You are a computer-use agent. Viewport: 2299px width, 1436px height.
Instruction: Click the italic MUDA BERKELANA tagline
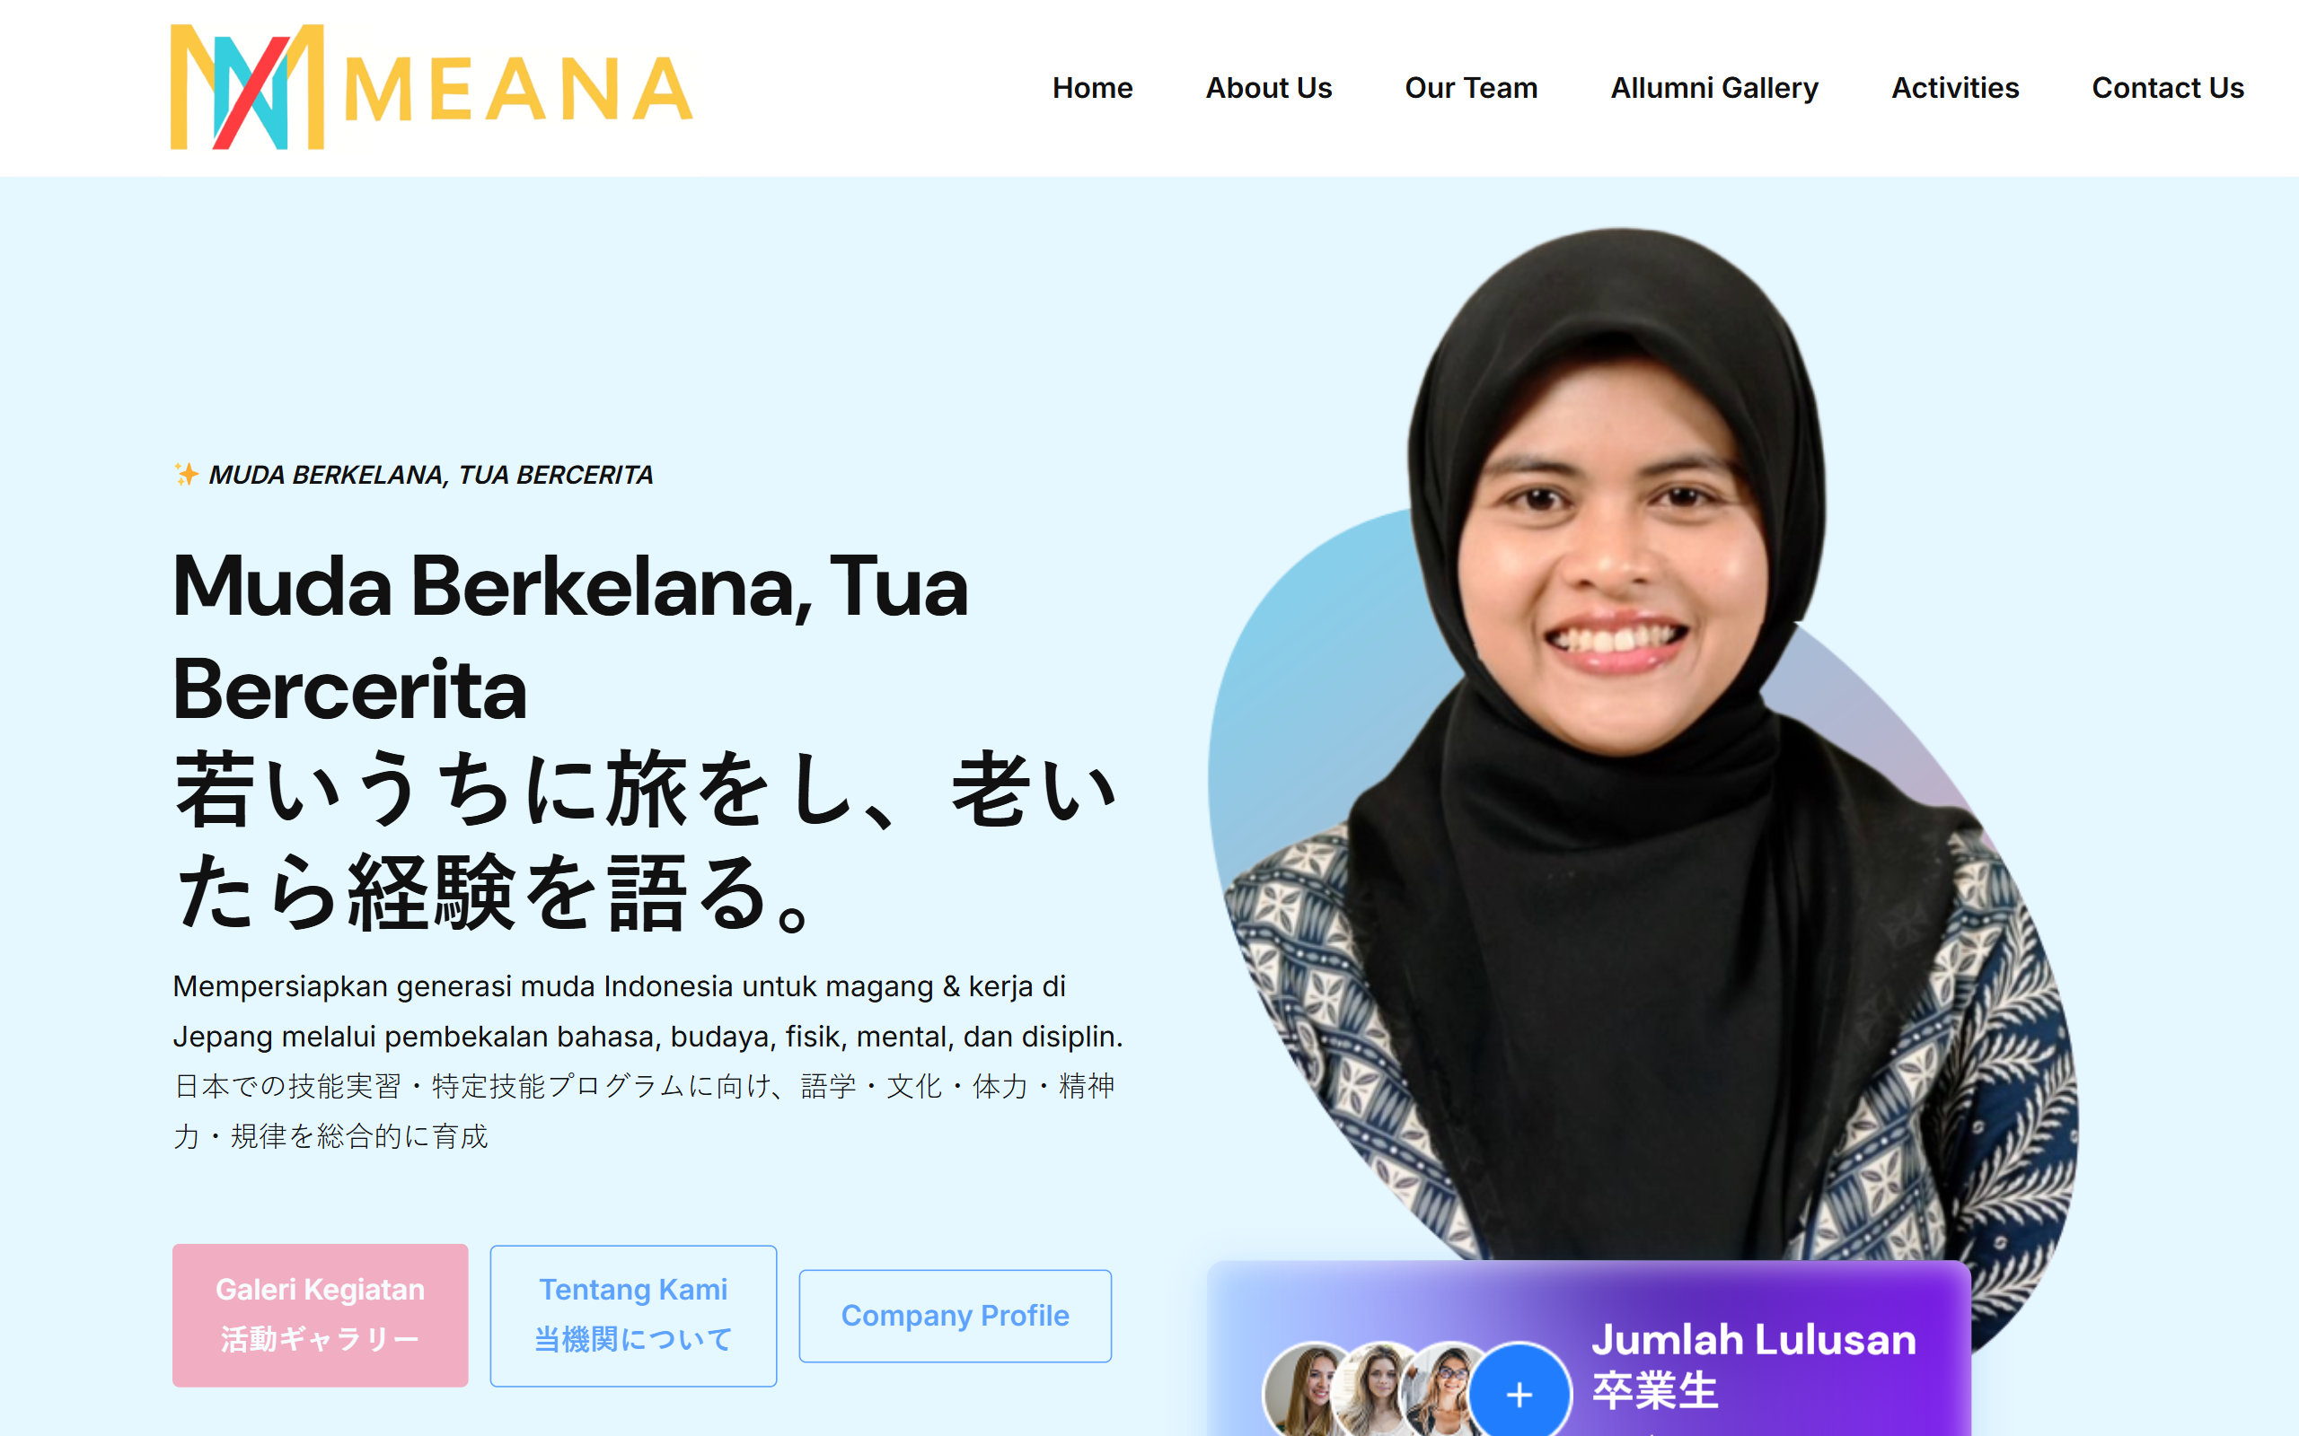click(430, 474)
